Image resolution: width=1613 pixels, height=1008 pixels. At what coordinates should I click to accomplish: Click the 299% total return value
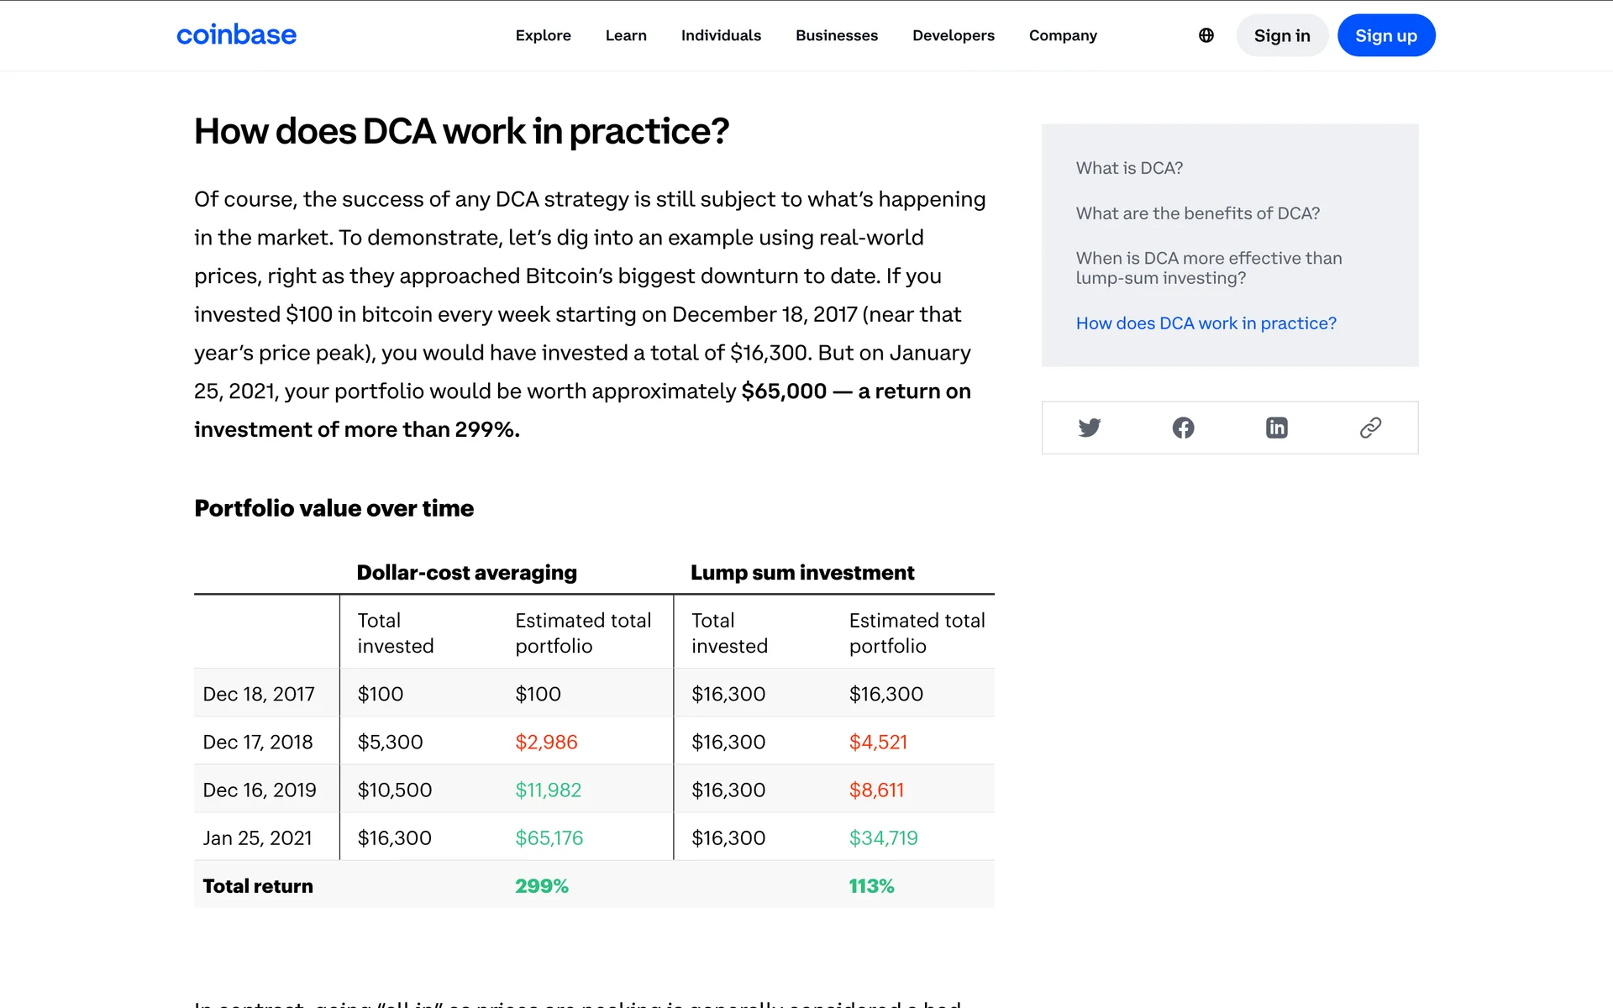[x=542, y=886]
